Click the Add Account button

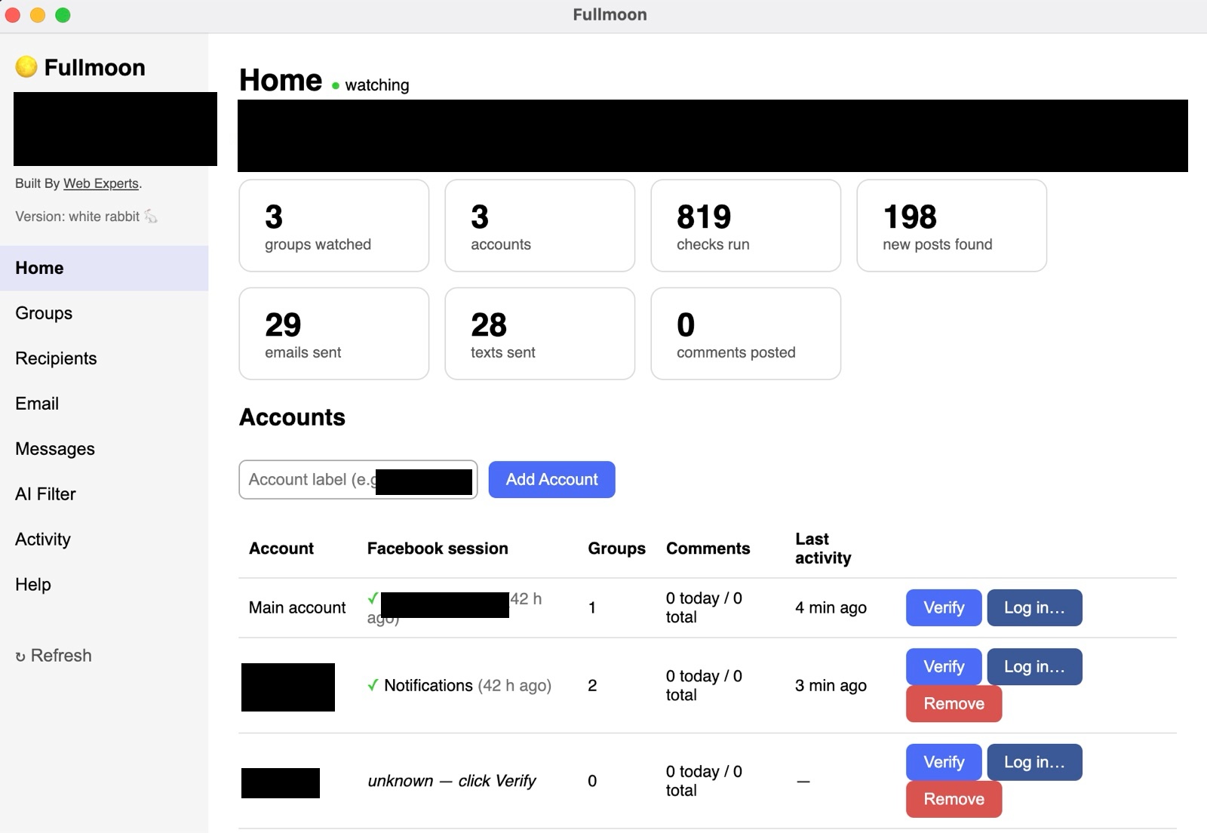pos(551,479)
